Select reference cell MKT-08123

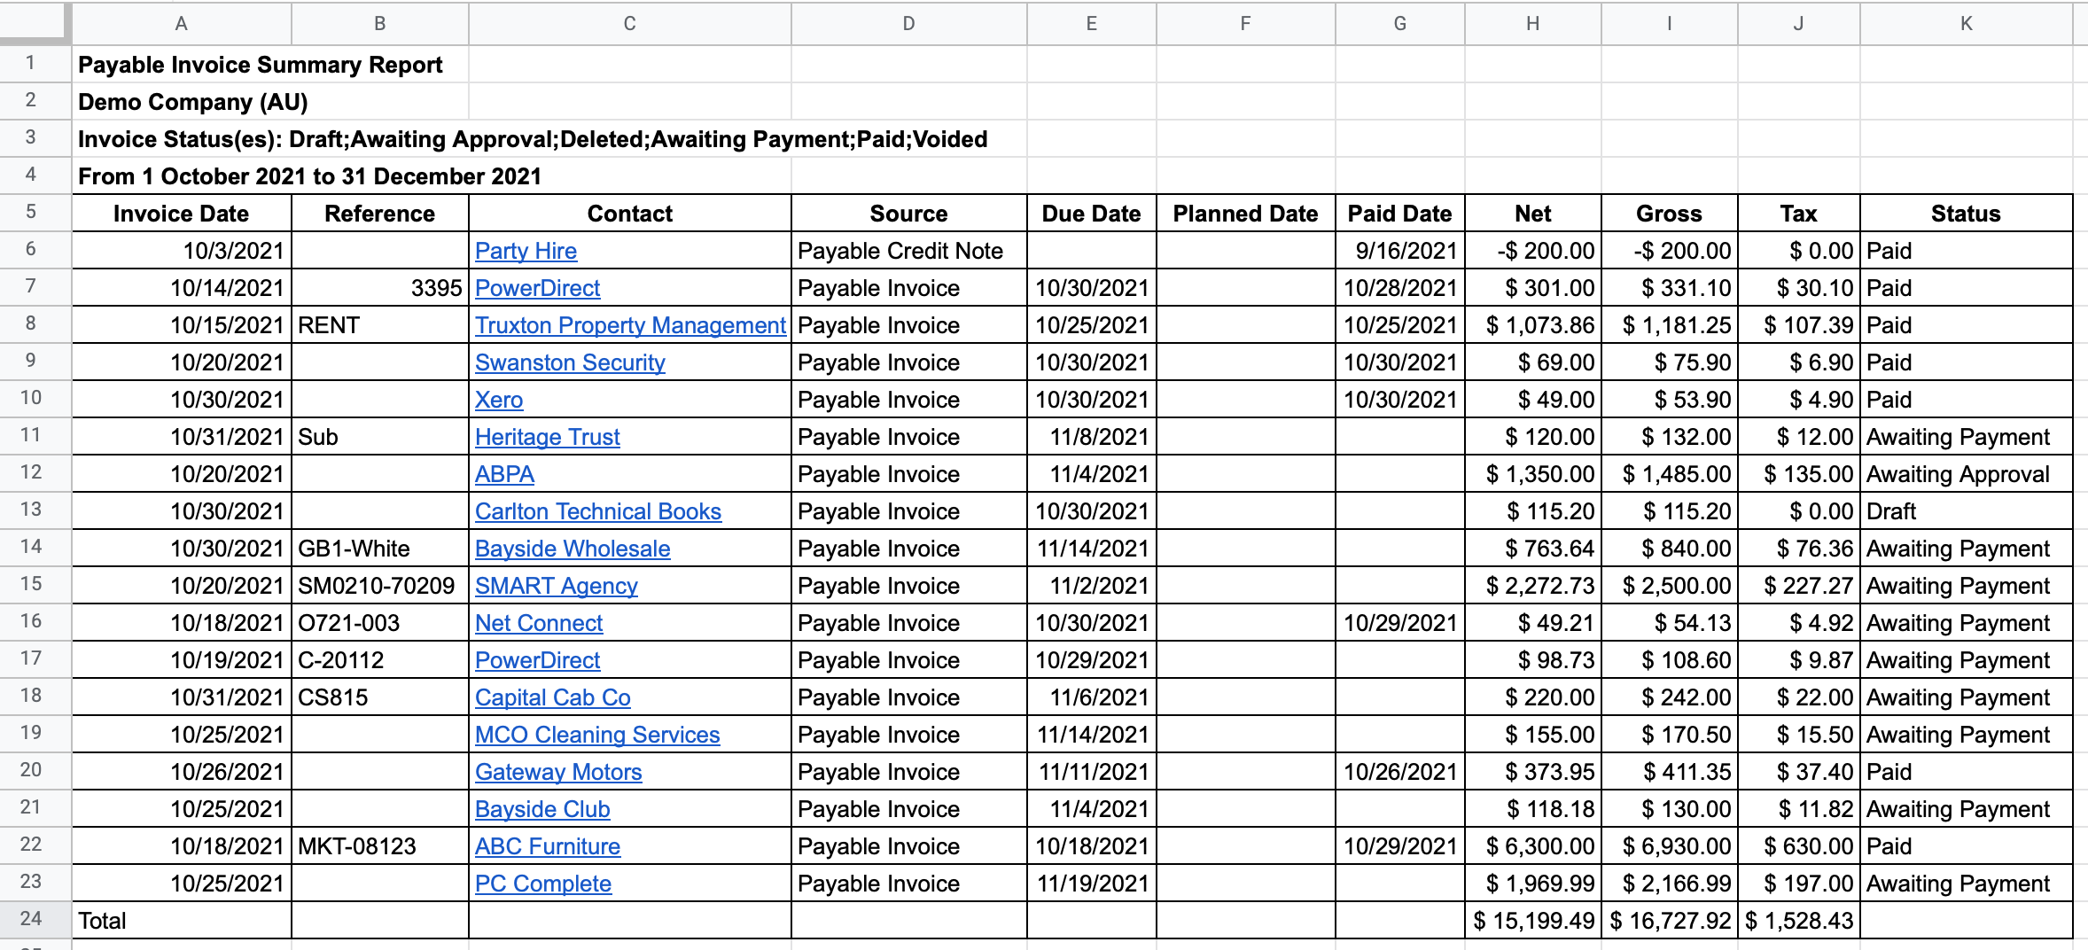[x=380, y=846]
